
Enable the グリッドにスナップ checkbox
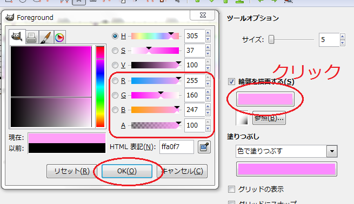[x=231, y=202]
